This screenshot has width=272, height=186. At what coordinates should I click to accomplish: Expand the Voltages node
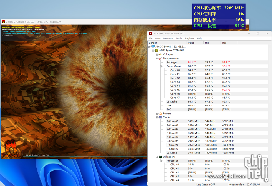157,54
